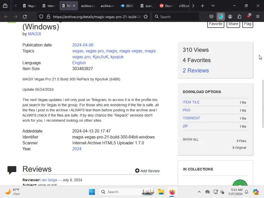The height and width of the screenshot is (198, 264).
Task: Open the blue circular extension icon
Action: point(221,17)
